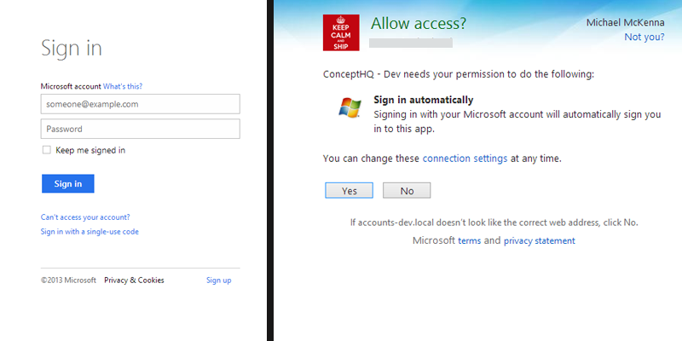Open the privacy statement link
The width and height of the screenshot is (682, 341).
point(540,240)
